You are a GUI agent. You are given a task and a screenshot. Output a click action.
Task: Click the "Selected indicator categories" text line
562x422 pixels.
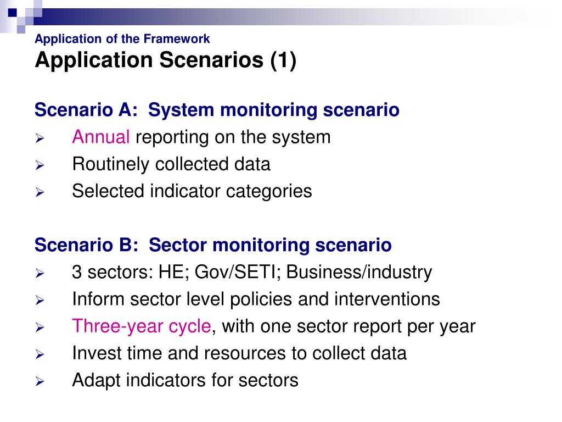[192, 191]
